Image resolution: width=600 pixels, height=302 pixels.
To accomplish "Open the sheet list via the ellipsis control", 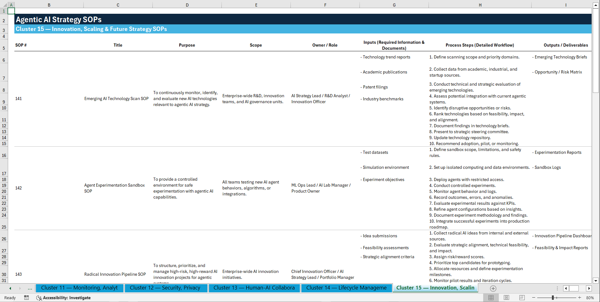I will tap(30, 288).
